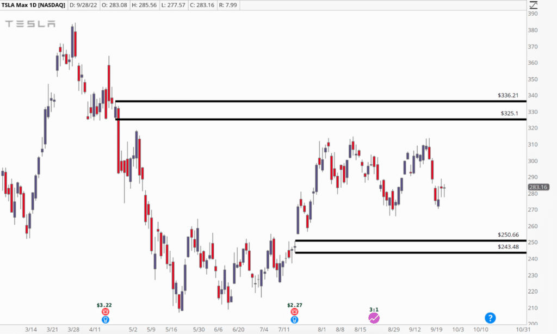Click the 390 mark on price axis

coord(533,14)
